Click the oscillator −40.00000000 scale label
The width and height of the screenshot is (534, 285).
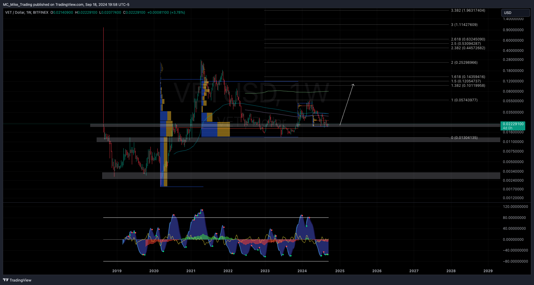515,250
